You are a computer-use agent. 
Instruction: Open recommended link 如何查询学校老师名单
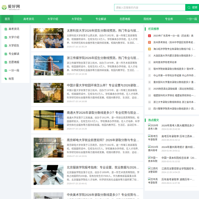tap(165, 62)
